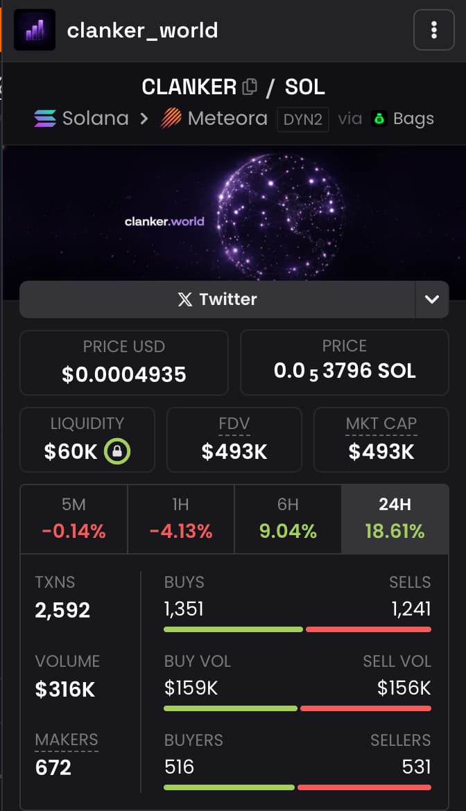
Task: Click the DYN2 pool type badge
Action: pyautogui.click(x=303, y=119)
